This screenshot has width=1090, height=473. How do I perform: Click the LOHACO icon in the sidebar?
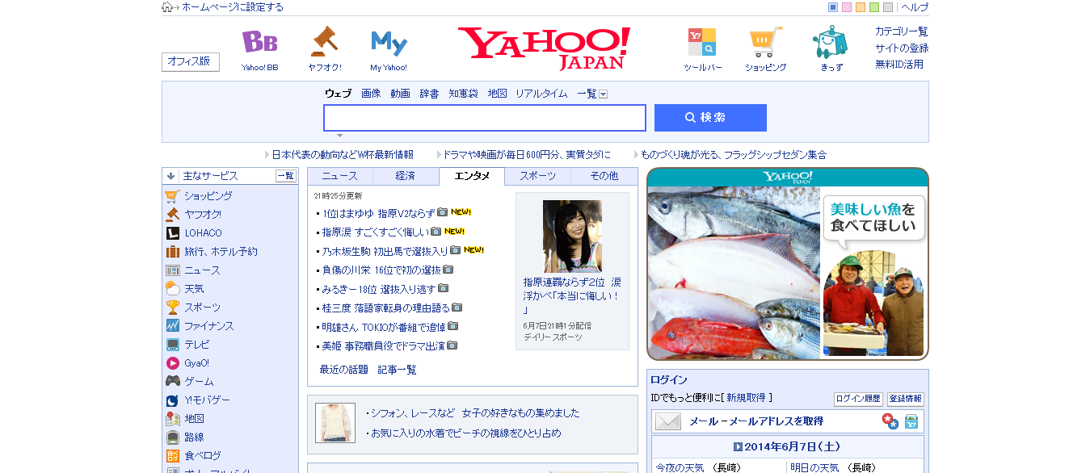[172, 233]
